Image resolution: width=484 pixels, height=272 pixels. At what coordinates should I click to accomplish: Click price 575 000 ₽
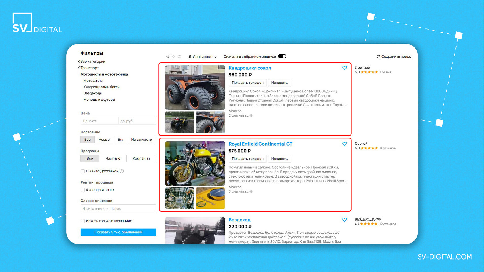click(240, 151)
